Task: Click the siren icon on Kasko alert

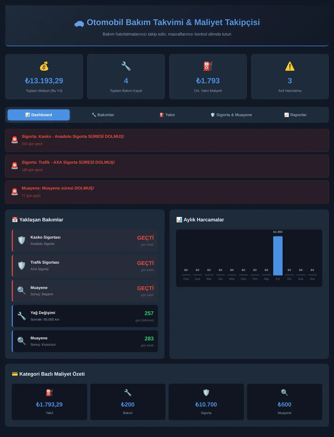Action: [x=15, y=140]
